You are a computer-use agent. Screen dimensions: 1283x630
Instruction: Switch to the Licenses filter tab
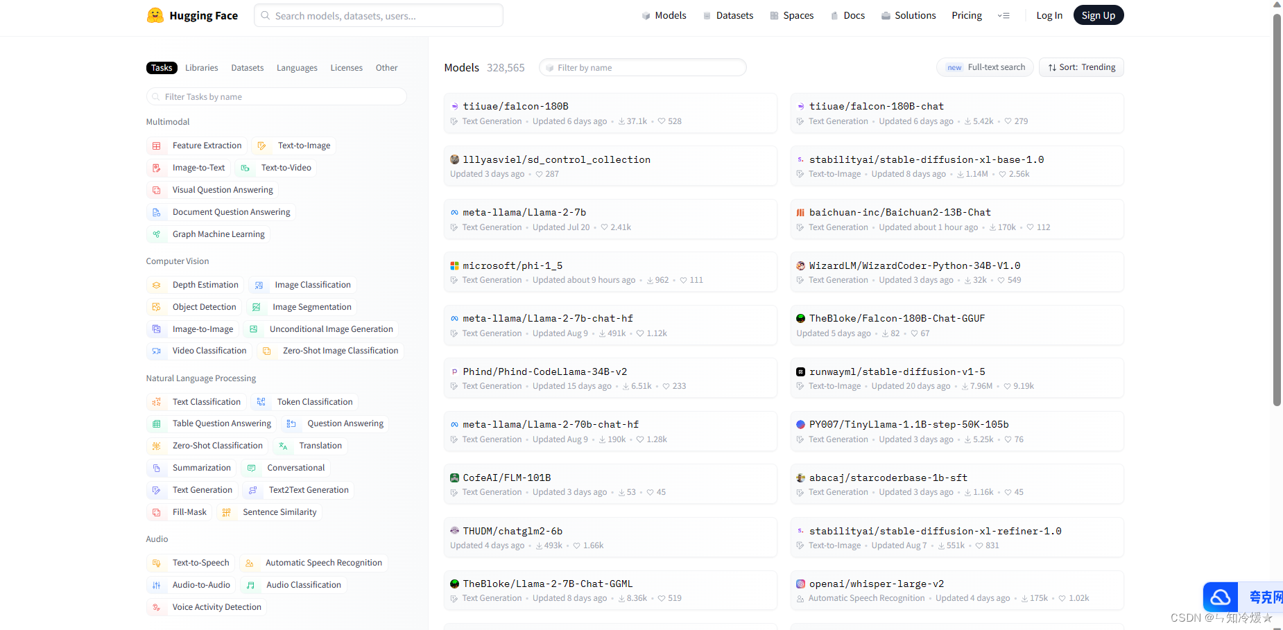347,68
